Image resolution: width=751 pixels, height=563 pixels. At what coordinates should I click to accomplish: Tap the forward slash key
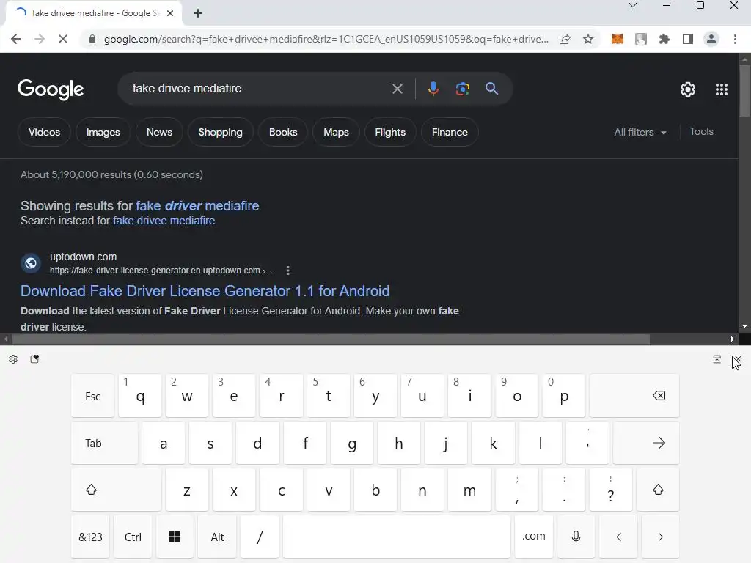coord(259,537)
